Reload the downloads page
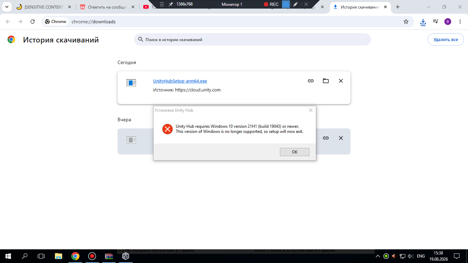The width and height of the screenshot is (468, 263). (x=33, y=22)
